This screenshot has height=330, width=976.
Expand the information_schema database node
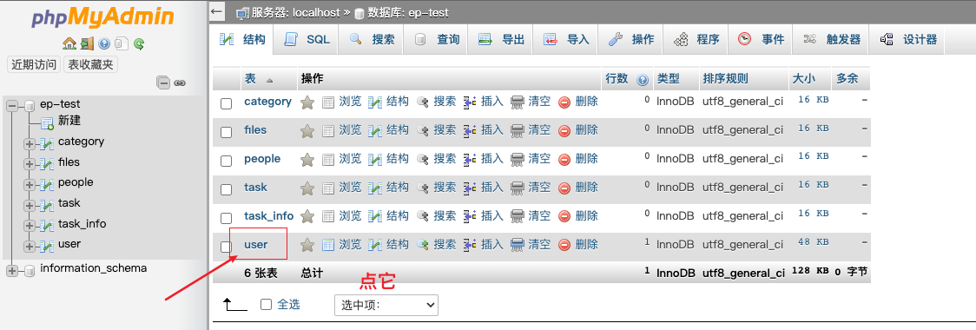(x=11, y=270)
